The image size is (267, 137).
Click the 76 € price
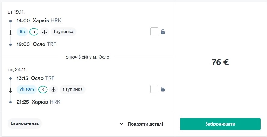[x=220, y=62]
